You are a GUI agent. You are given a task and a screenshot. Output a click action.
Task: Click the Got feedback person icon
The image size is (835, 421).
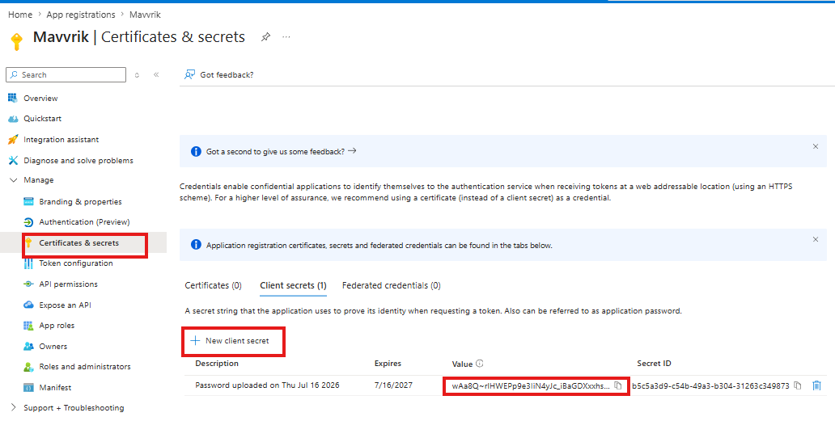(189, 75)
